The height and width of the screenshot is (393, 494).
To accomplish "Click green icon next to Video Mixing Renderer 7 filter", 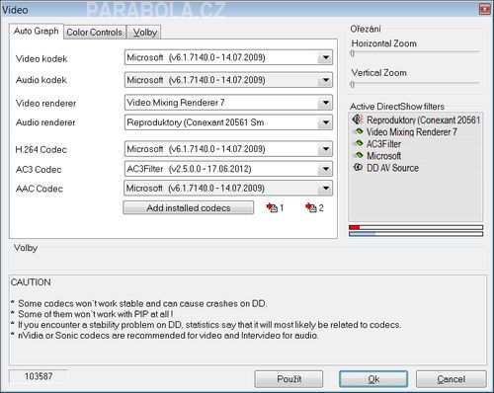I will click(359, 131).
